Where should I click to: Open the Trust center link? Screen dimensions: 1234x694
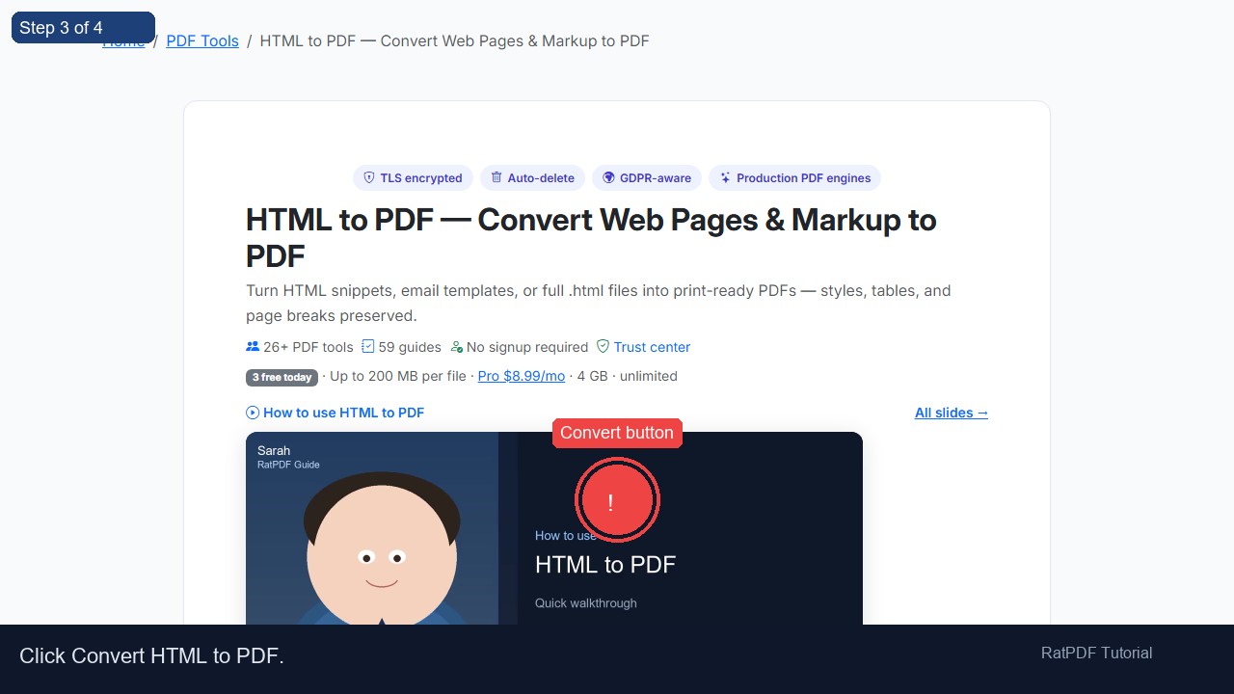point(652,347)
